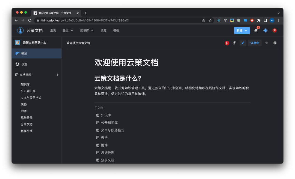Open Chrome profile avatar xu

point(272,20)
